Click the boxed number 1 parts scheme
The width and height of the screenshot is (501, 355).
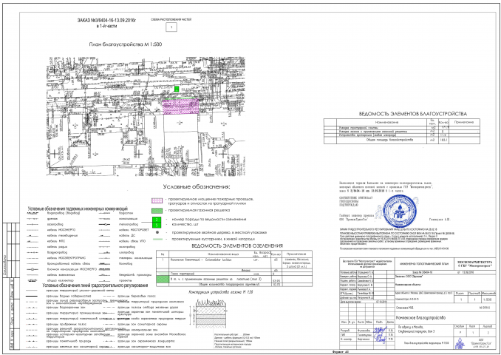click(x=171, y=27)
